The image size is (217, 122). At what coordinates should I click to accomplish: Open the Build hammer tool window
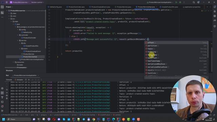(x=2, y=97)
